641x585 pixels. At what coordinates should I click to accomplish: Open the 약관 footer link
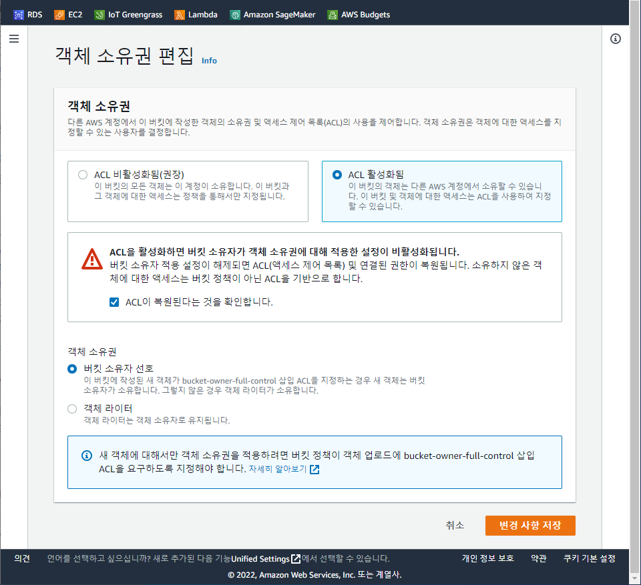pos(538,558)
